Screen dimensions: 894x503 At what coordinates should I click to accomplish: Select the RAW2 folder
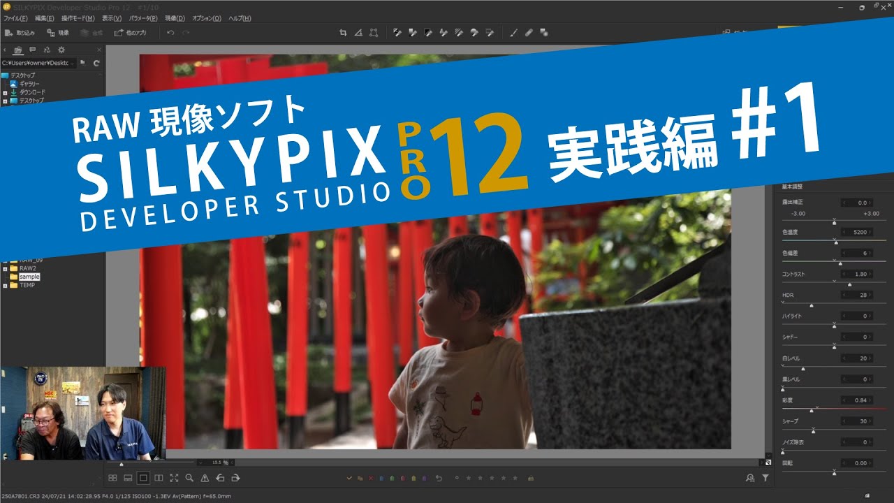click(x=27, y=268)
